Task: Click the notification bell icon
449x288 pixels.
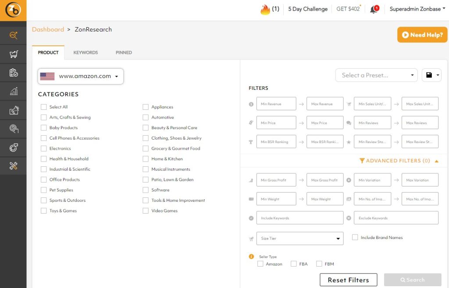Action: pyautogui.click(x=374, y=10)
